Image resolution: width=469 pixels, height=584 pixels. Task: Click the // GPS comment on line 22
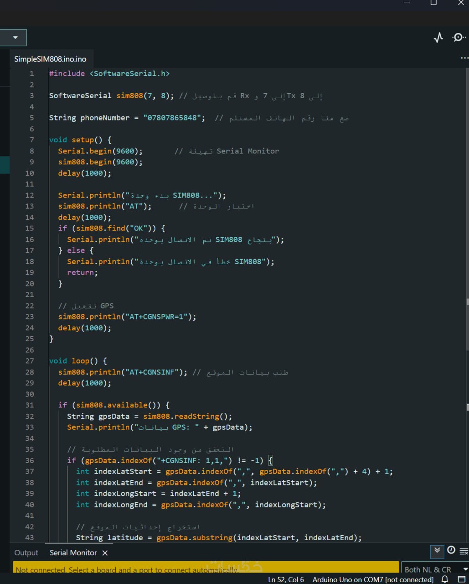(x=86, y=306)
